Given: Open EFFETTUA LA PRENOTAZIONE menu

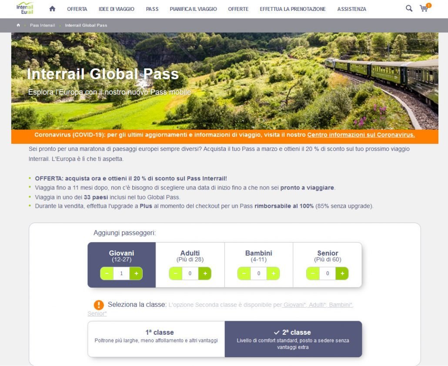Looking at the screenshot, I should click(x=293, y=9).
